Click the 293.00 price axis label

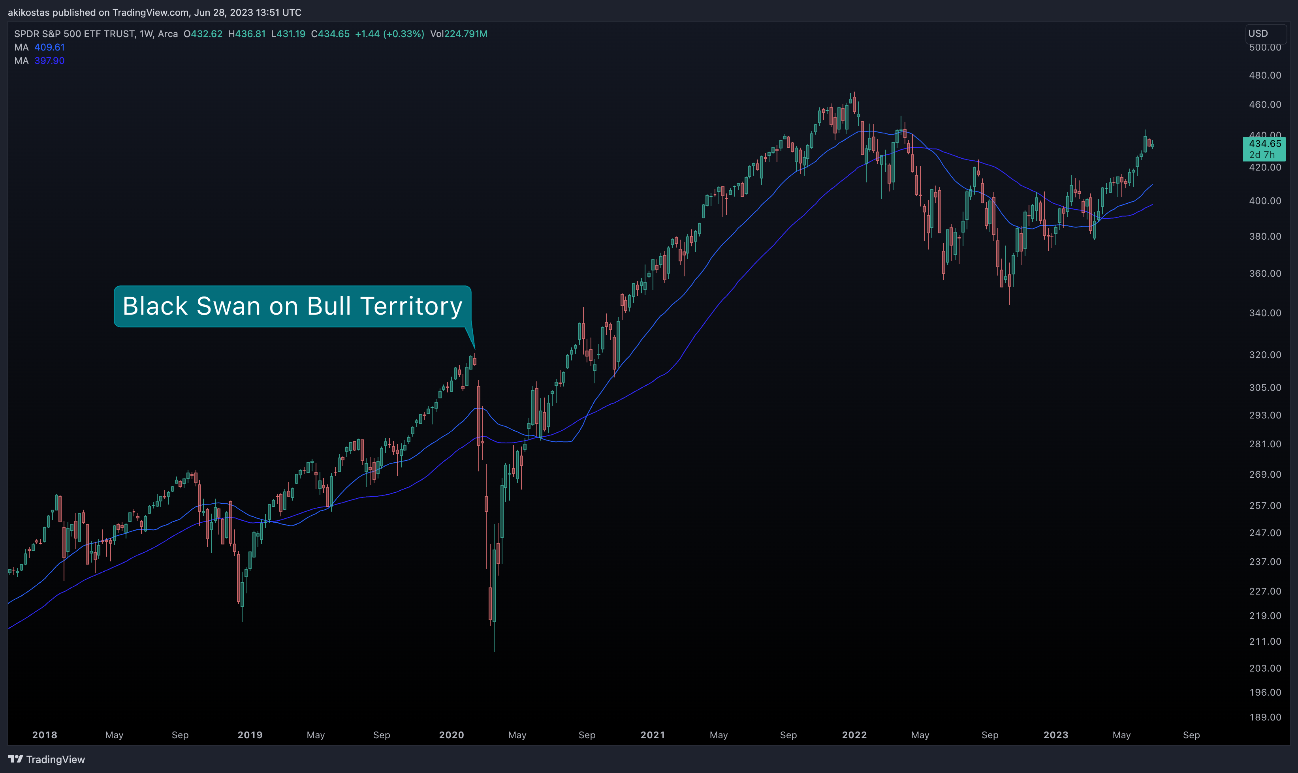1265,415
